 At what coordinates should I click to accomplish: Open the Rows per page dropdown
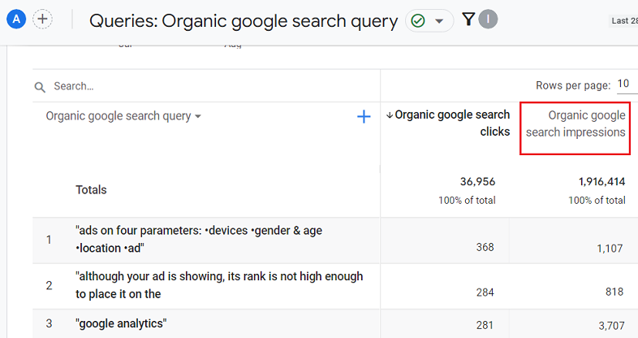[627, 84]
